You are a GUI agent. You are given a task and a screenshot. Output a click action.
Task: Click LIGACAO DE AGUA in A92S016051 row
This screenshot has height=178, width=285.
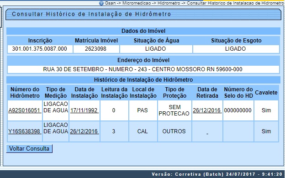point(56,107)
